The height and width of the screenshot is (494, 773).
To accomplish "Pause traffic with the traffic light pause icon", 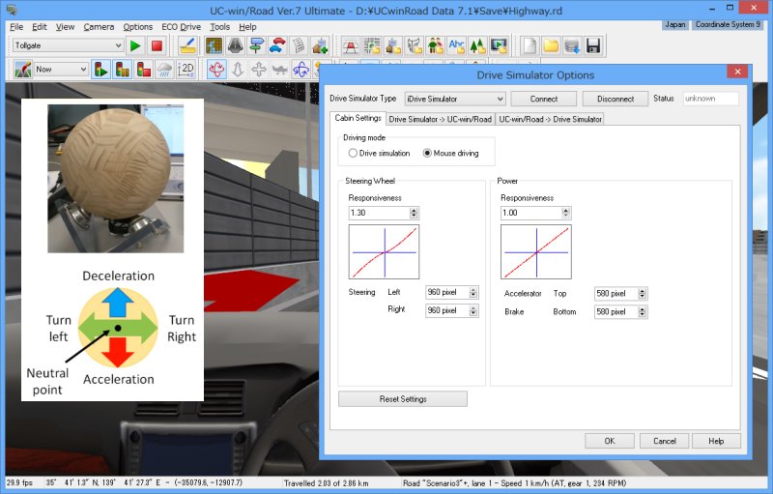I will [x=123, y=70].
